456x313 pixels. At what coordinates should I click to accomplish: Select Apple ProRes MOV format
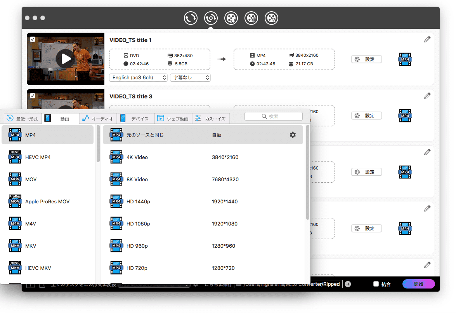47,201
